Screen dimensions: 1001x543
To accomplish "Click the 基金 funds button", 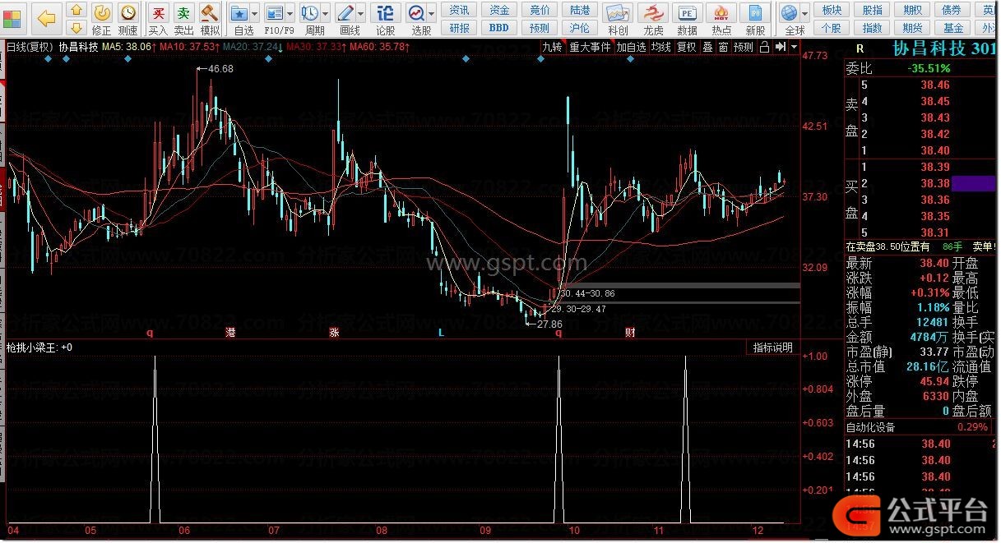I will click(952, 28).
